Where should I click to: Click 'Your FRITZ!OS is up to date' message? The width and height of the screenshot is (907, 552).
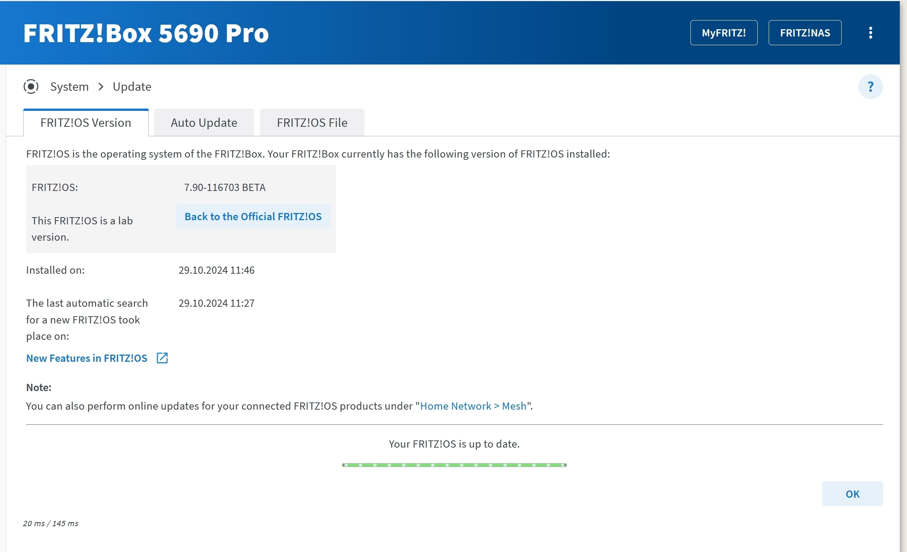(454, 444)
